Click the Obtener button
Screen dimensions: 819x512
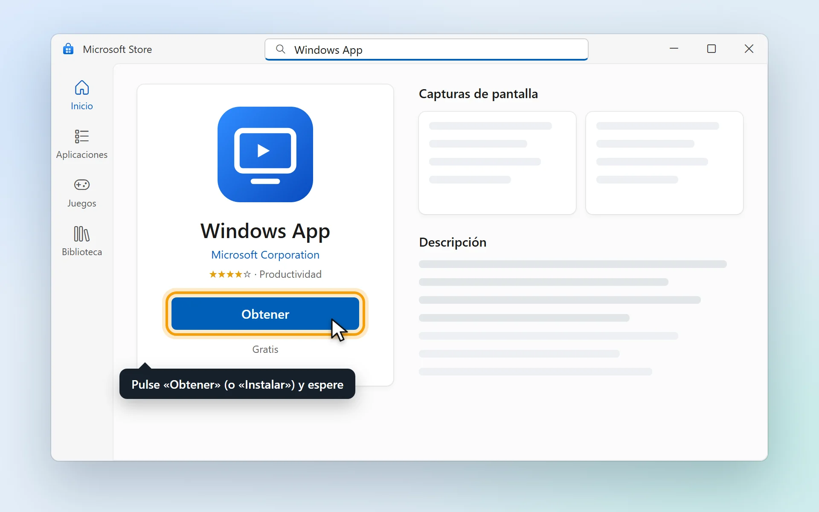265,314
